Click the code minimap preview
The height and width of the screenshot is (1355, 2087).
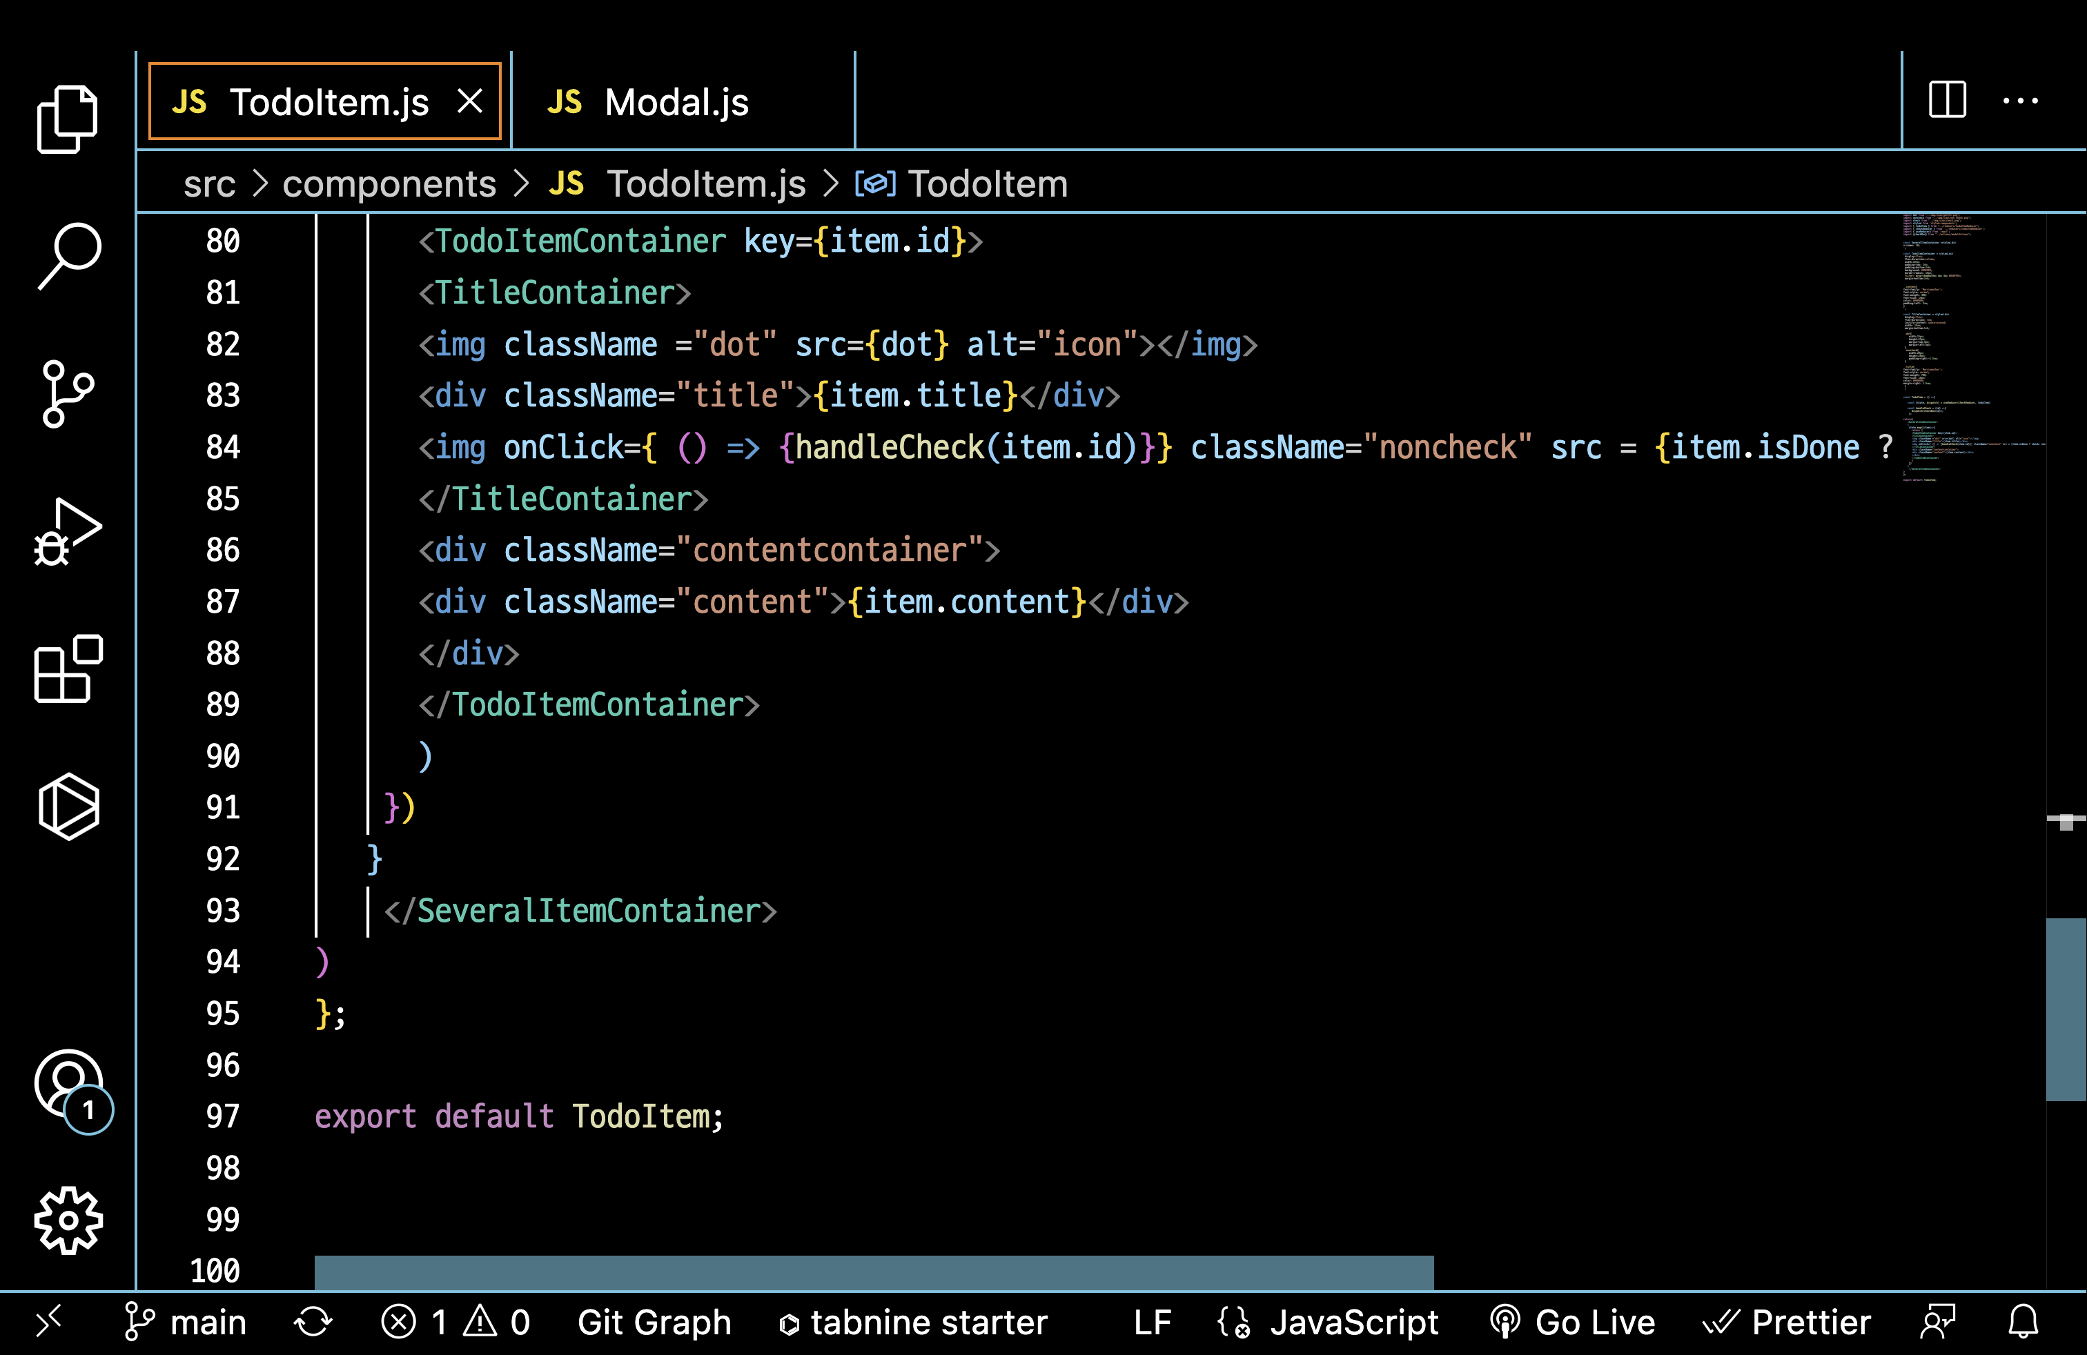(x=1973, y=348)
